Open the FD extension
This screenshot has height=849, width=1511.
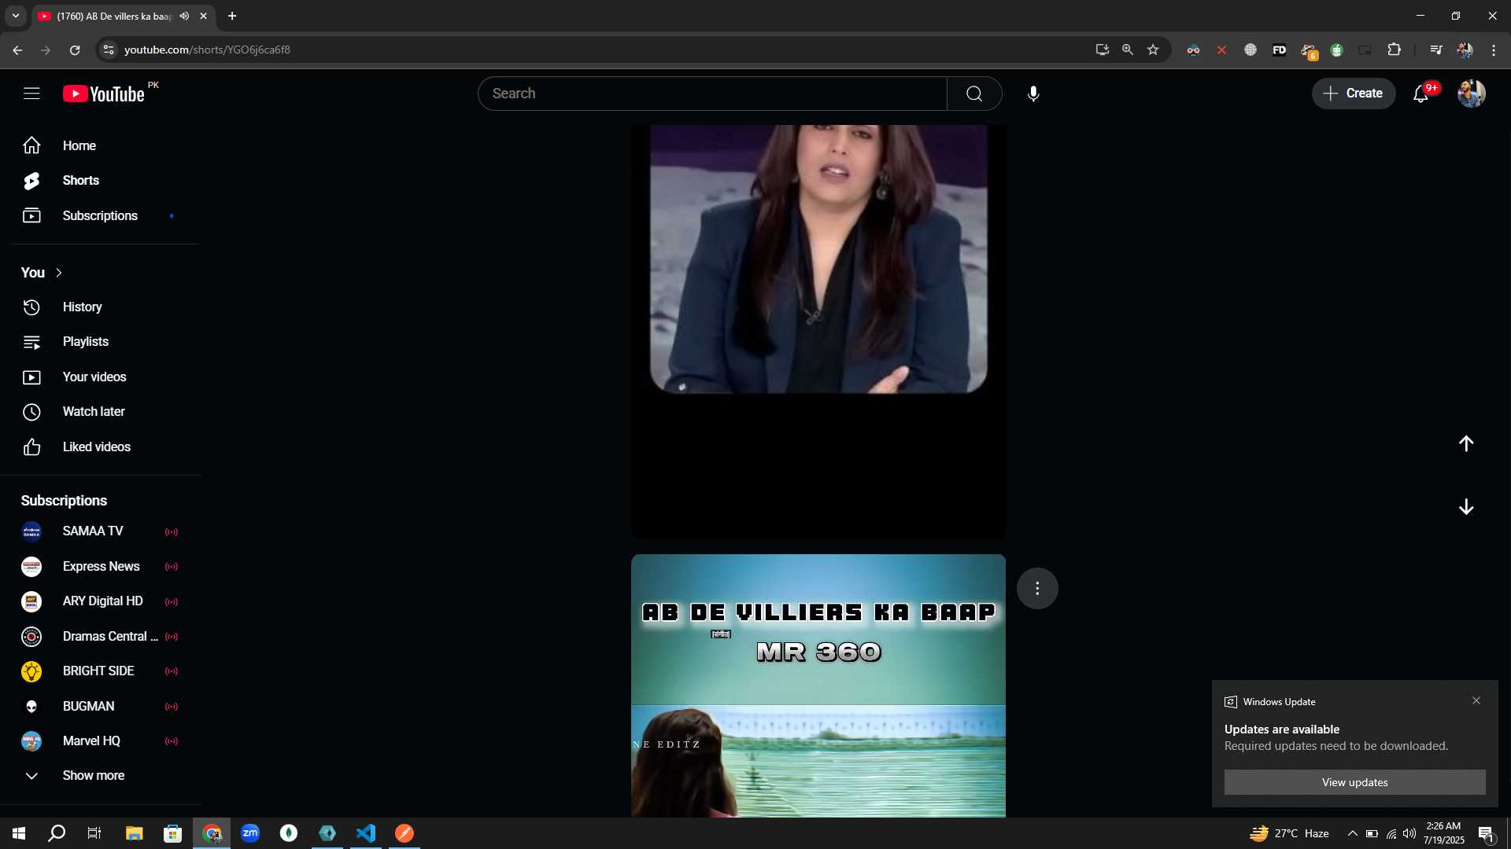pos(1279,50)
